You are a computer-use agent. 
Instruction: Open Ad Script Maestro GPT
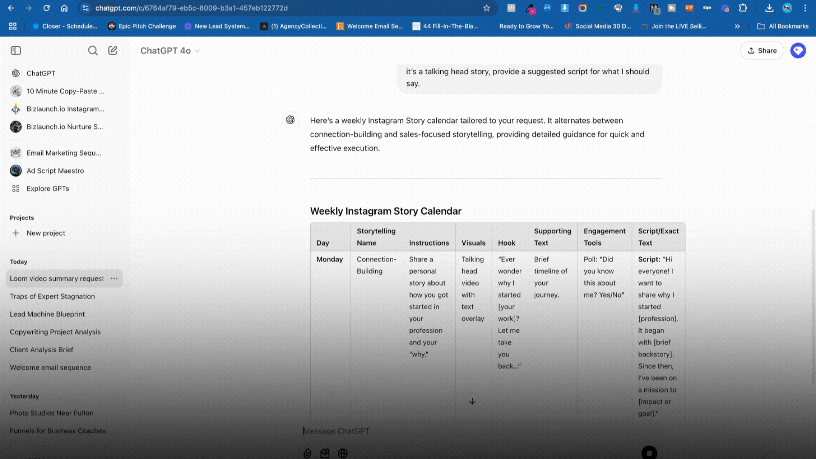click(55, 170)
